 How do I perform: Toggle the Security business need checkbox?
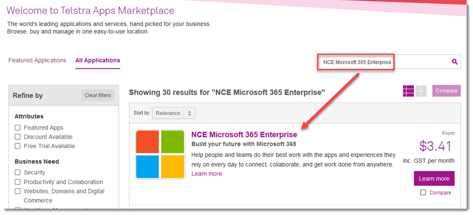(18, 172)
